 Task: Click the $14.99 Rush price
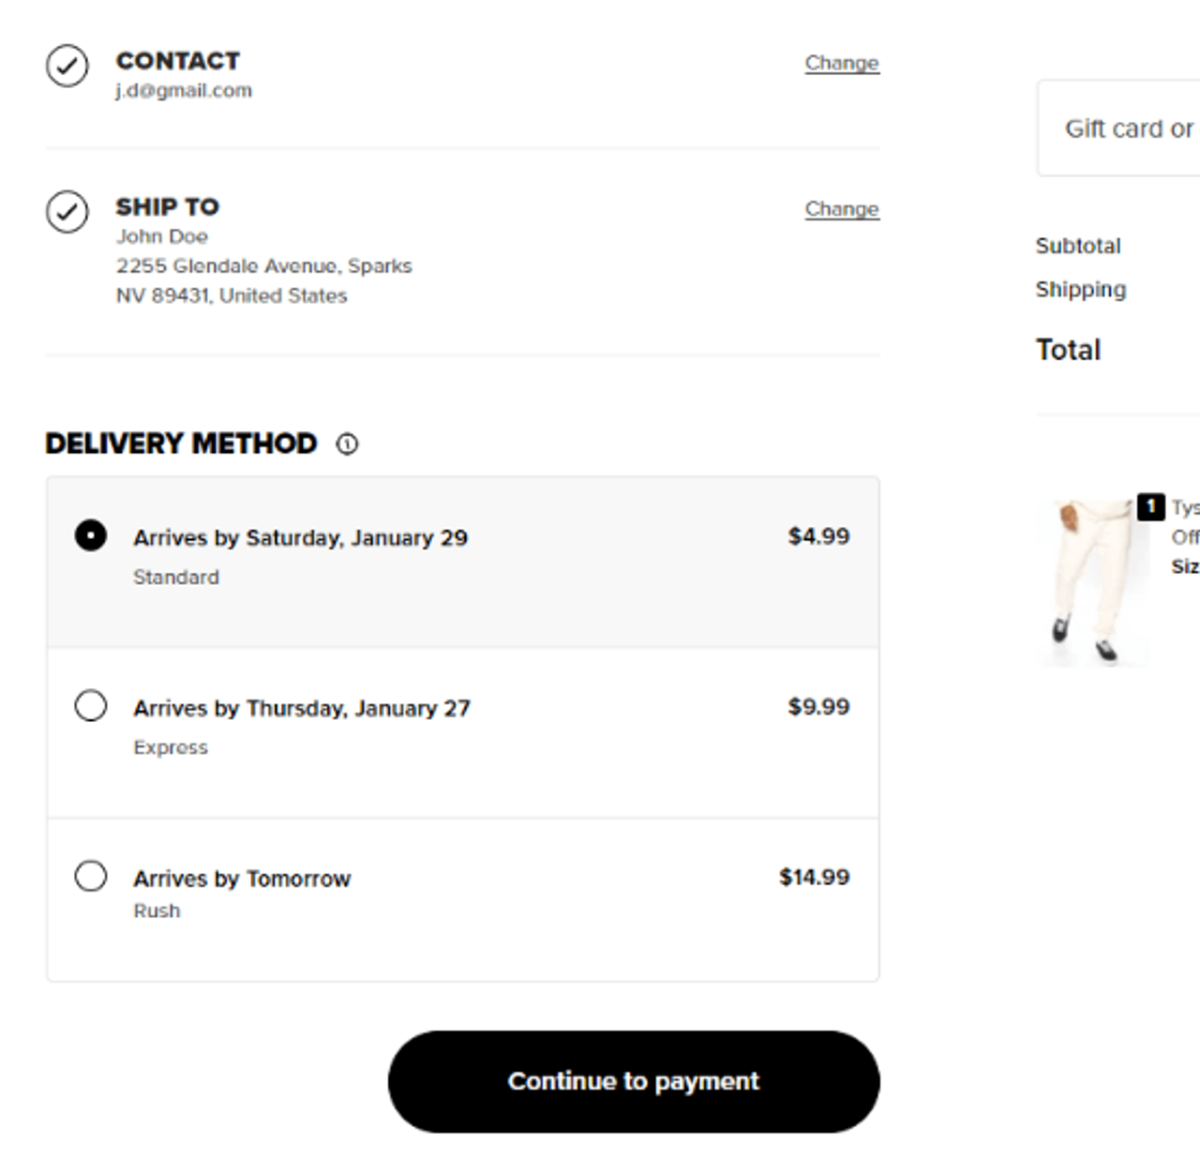[x=814, y=878]
